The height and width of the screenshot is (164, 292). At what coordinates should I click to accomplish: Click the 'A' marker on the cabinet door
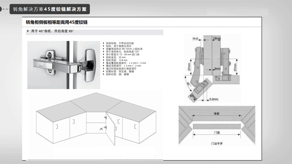tap(101, 128)
